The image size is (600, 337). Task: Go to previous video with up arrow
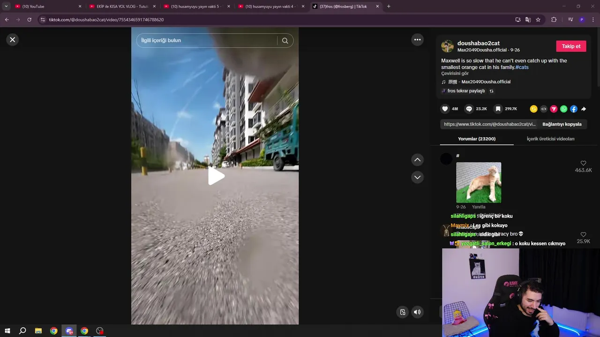click(x=417, y=160)
